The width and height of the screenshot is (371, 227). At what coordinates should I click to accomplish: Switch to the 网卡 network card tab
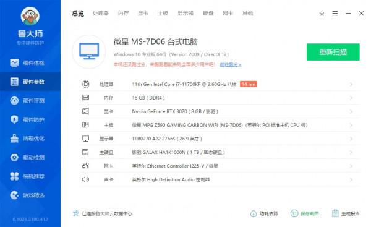tap(228, 13)
